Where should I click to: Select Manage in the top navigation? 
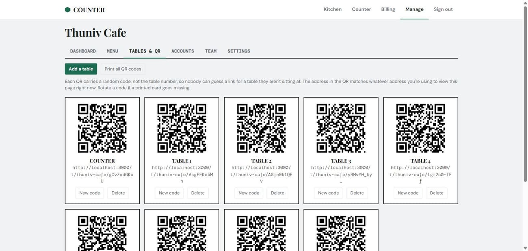tap(414, 9)
